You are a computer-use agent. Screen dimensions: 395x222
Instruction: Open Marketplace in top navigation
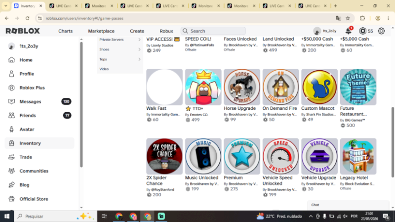pyautogui.click(x=101, y=31)
